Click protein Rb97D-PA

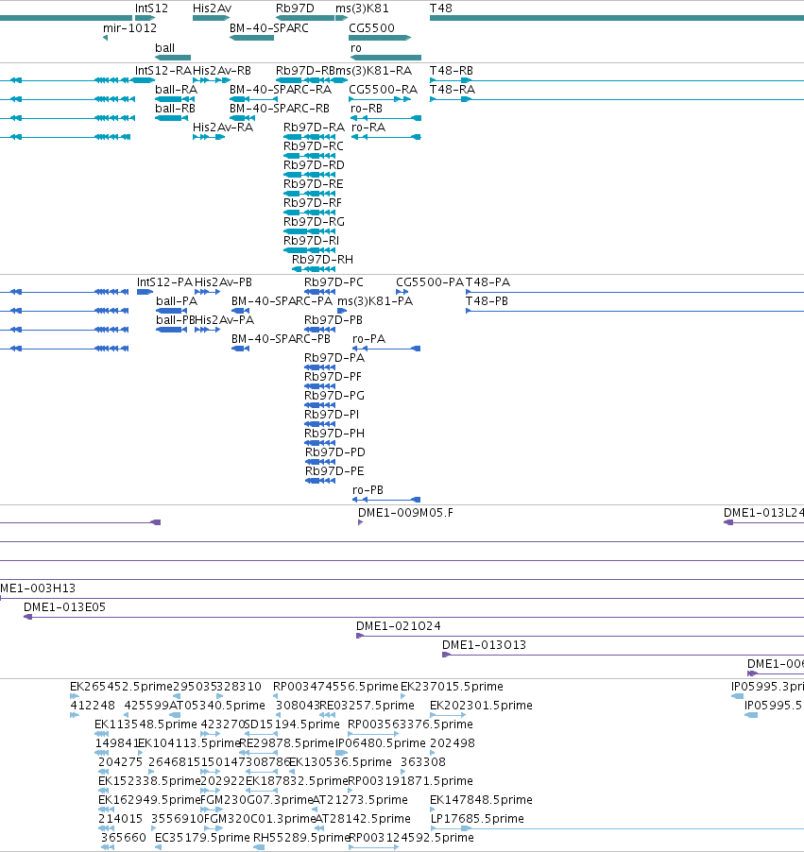click(334, 358)
